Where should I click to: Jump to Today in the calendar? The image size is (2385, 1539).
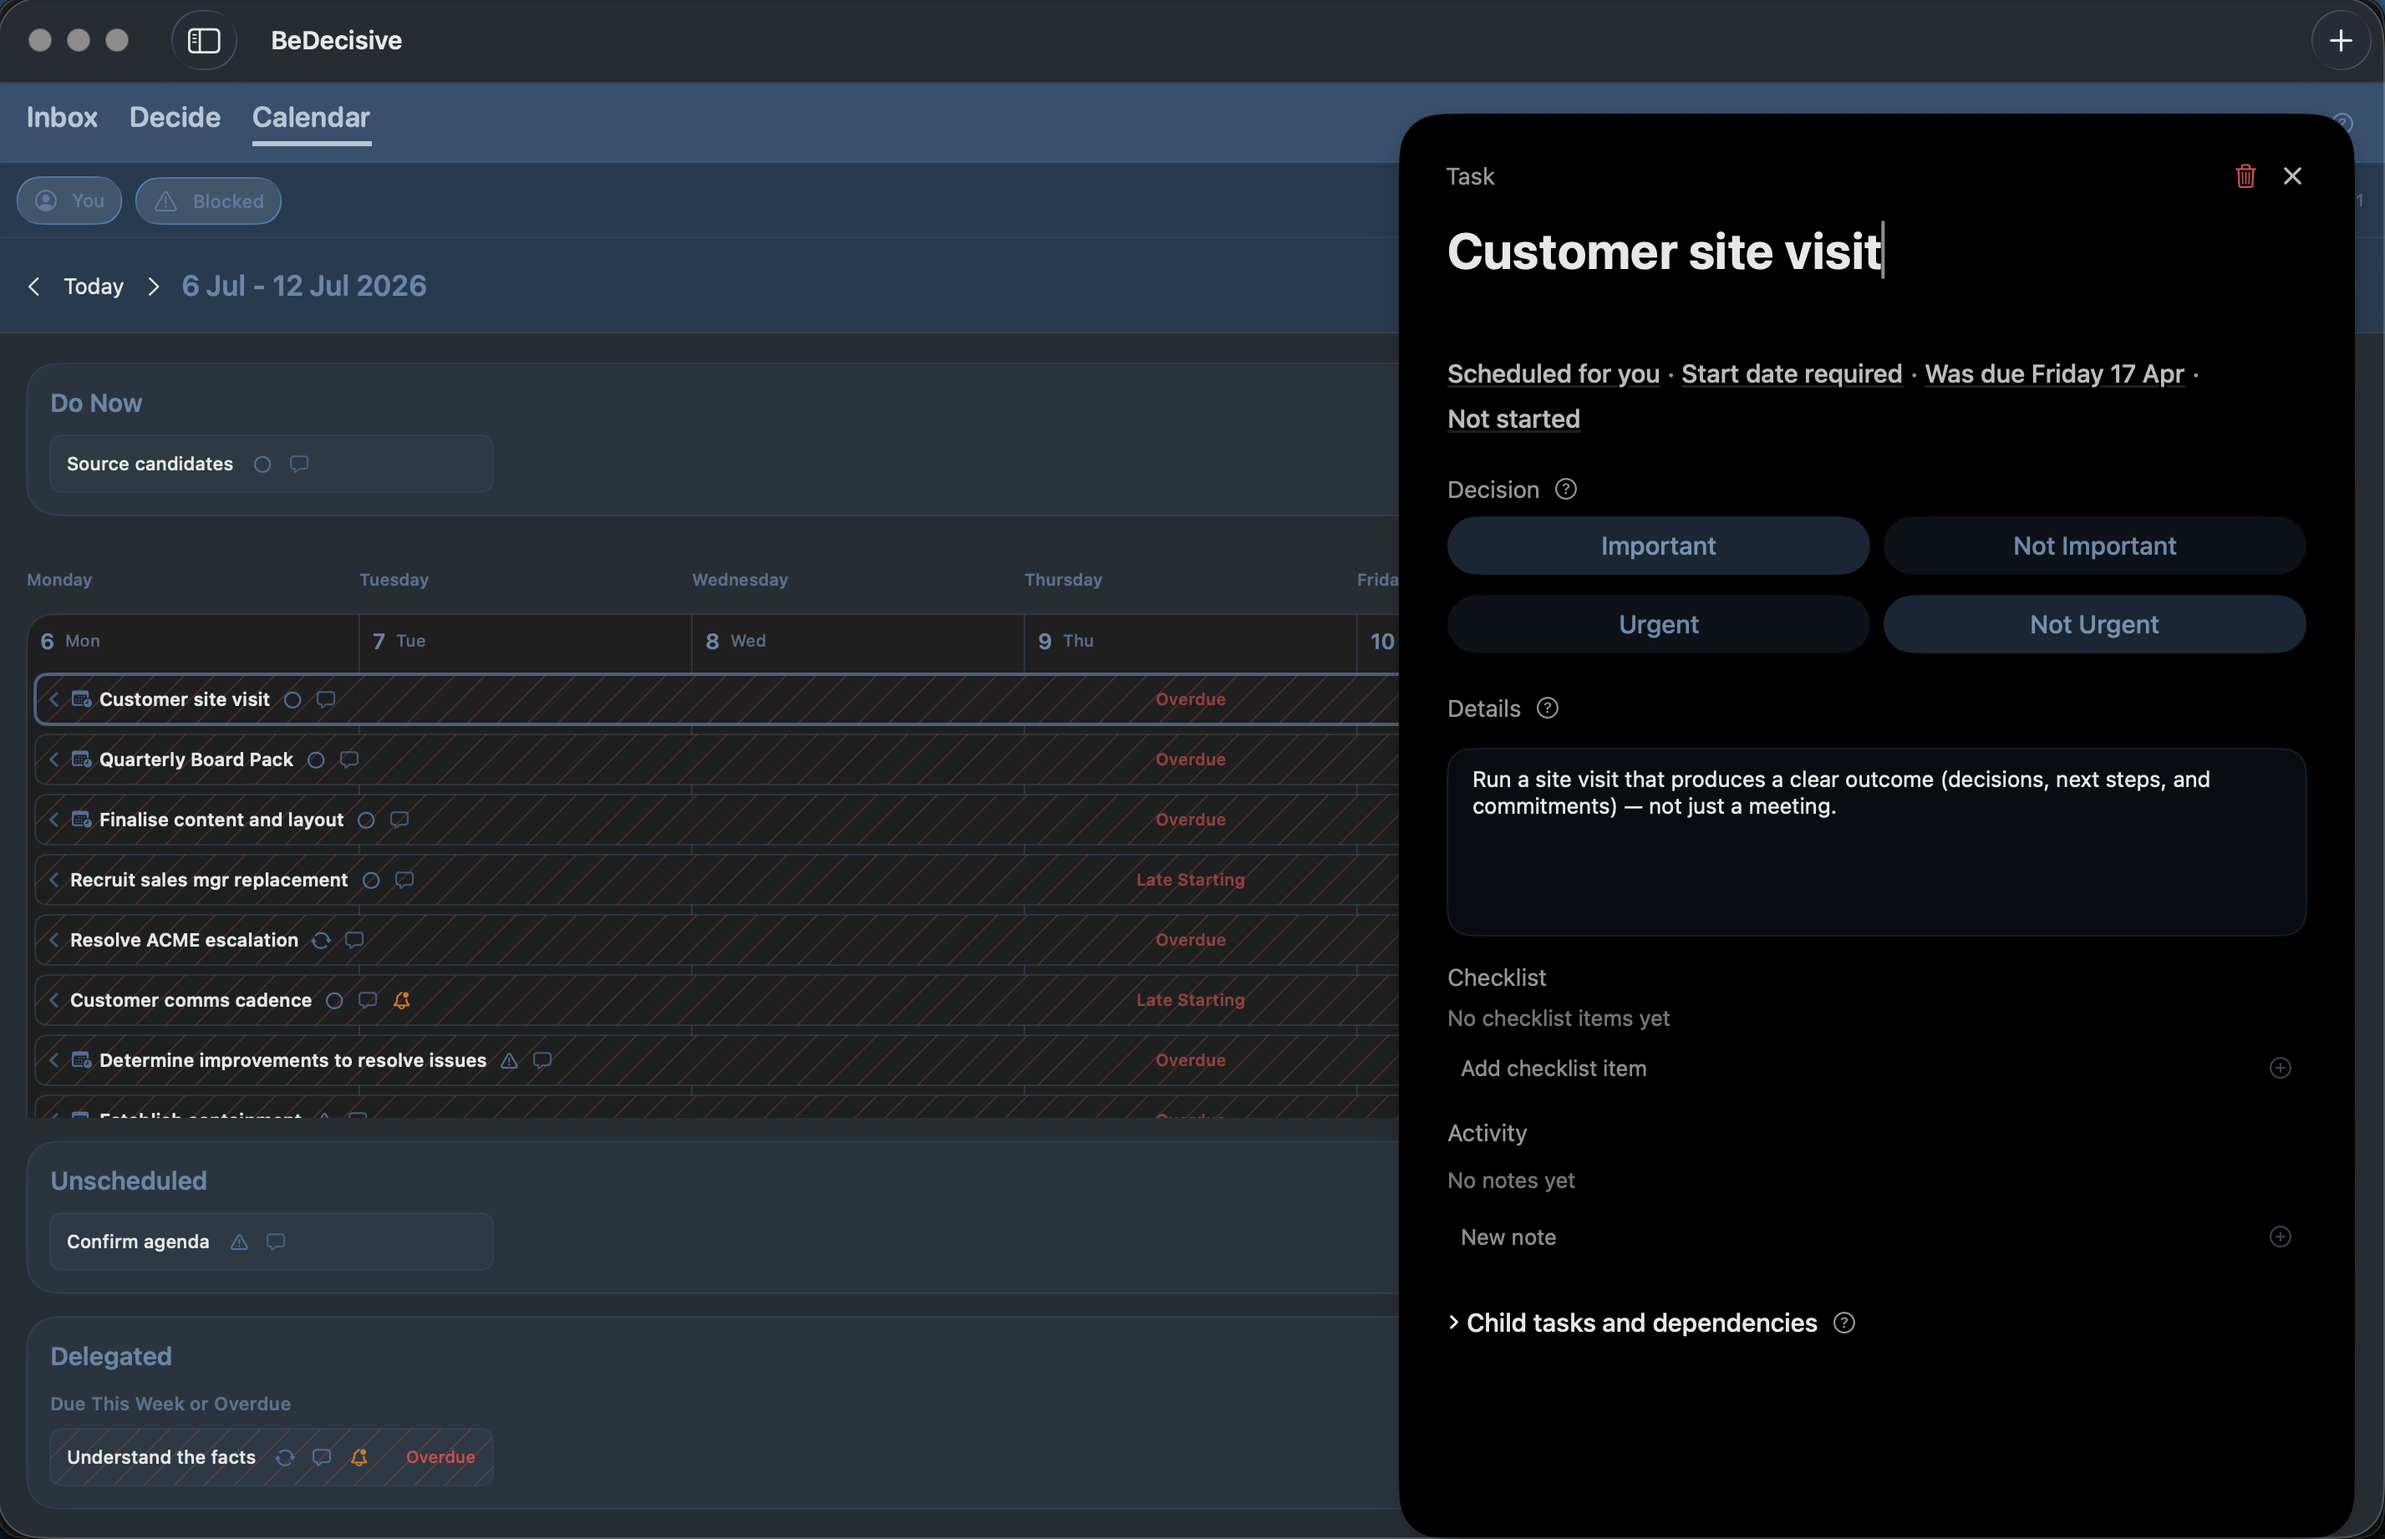point(94,287)
